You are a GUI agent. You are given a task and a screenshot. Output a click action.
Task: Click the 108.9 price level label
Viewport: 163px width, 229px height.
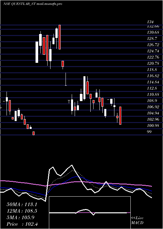coord(152,101)
